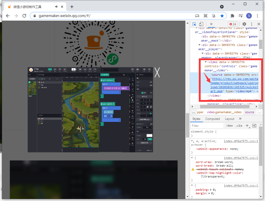The width and height of the screenshot is (265, 201).
Task: Click the video player thumbnail
Action: click(x=90, y=110)
